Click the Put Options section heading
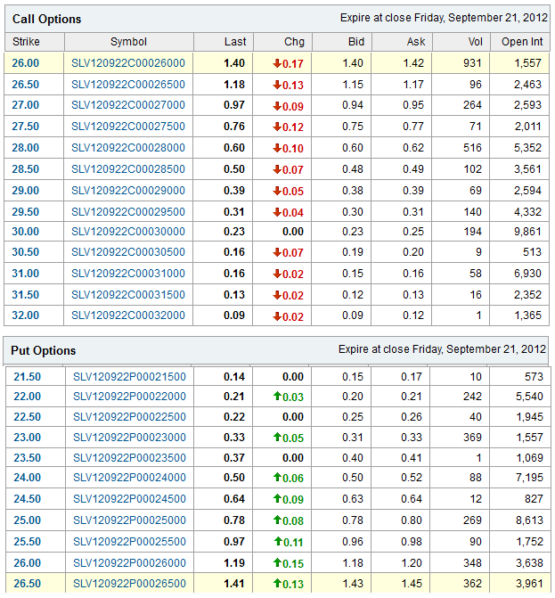 point(44,350)
